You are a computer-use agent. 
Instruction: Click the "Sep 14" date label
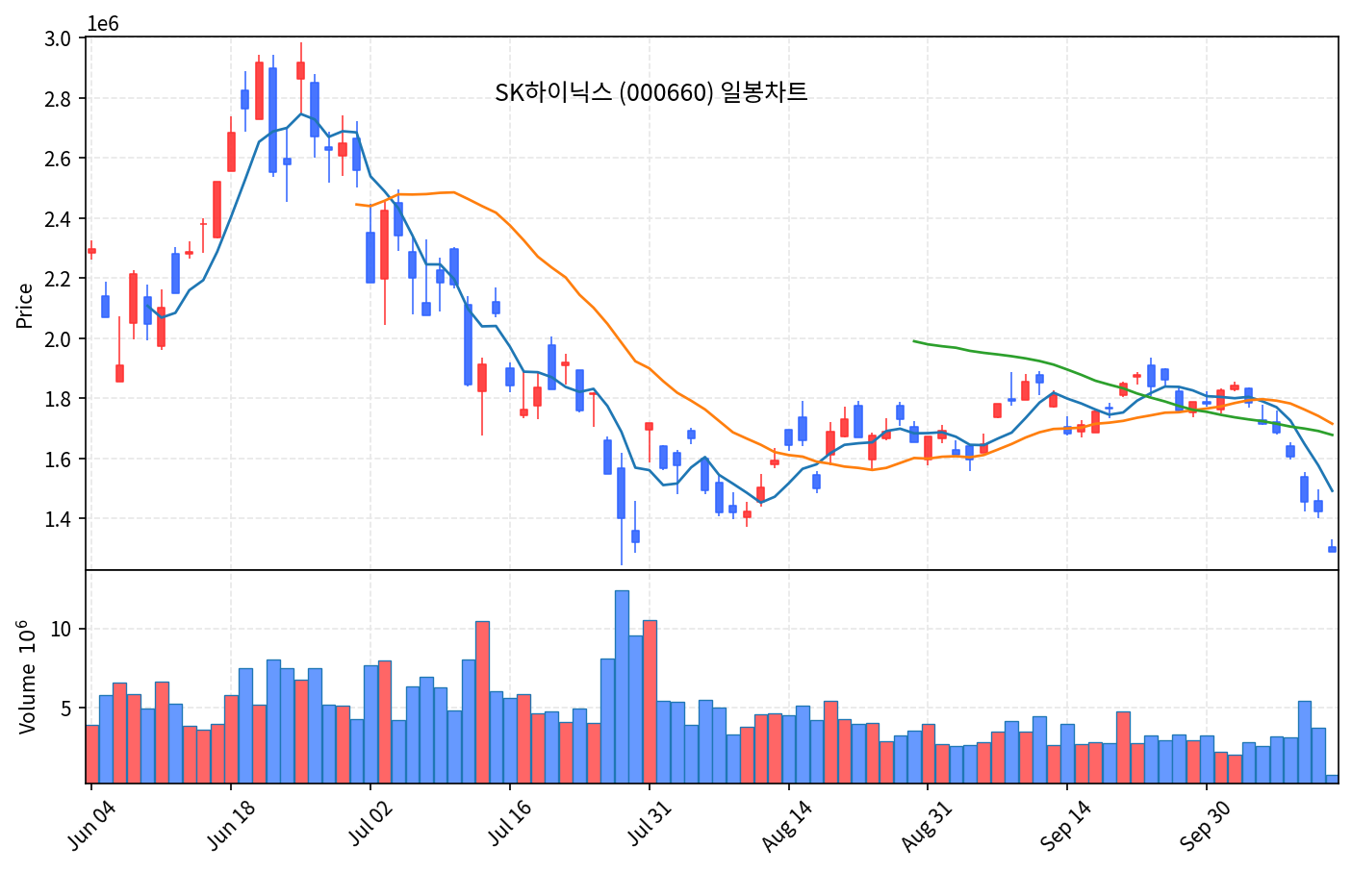pos(1066,826)
